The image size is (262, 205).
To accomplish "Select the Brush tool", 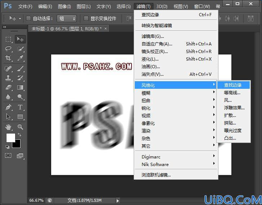I will coord(20,69).
